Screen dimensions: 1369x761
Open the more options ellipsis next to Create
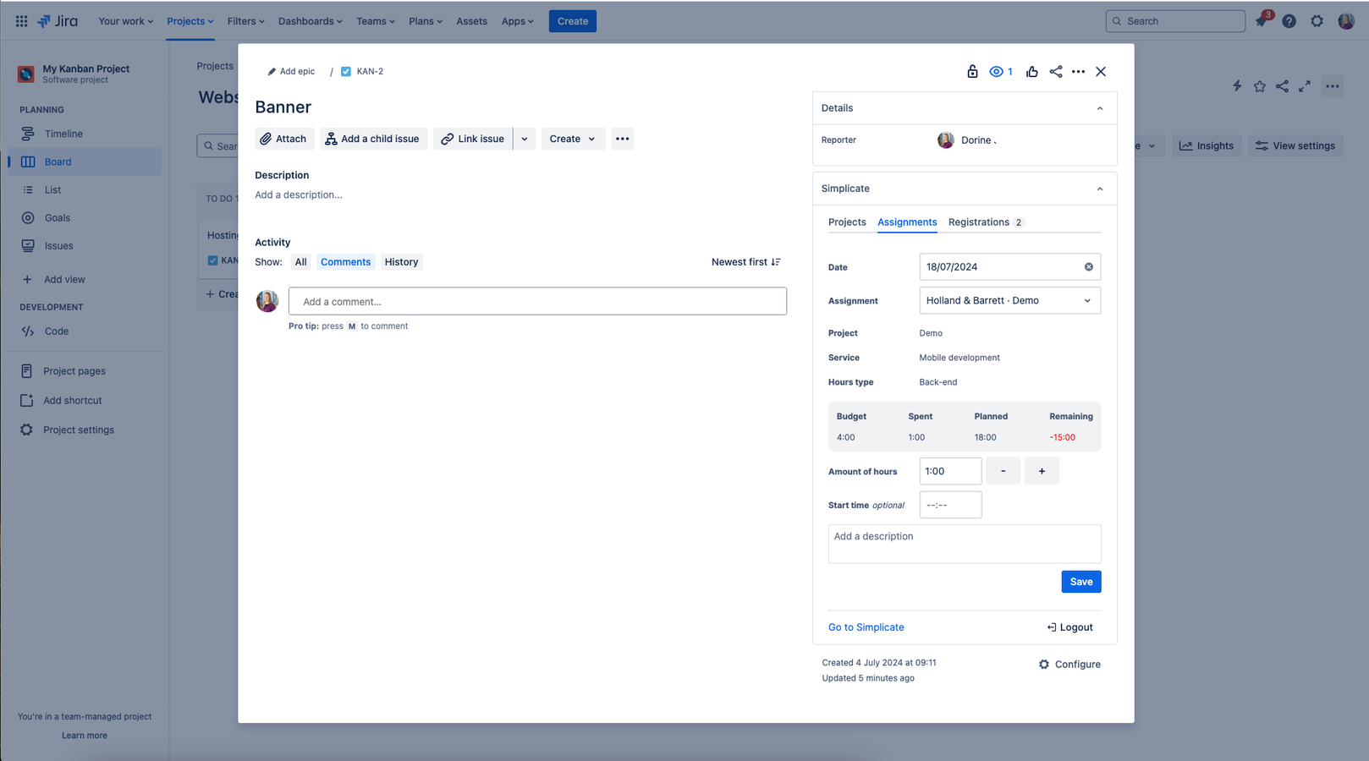(x=623, y=139)
